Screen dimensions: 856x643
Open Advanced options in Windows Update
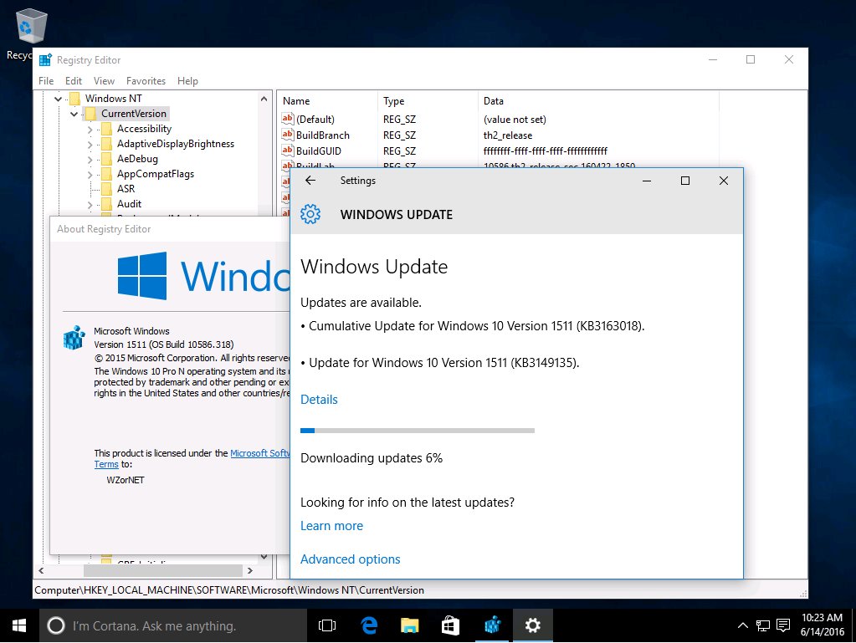click(350, 559)
